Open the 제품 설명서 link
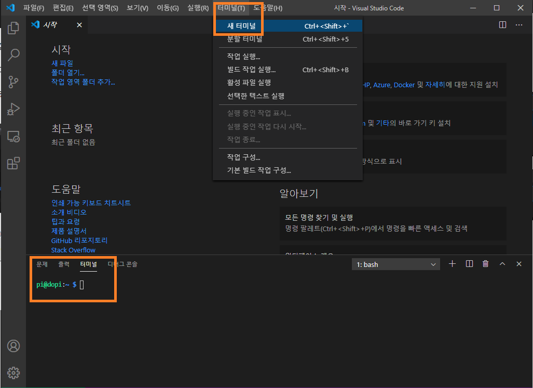533x388 pixels. coord(69,231)
